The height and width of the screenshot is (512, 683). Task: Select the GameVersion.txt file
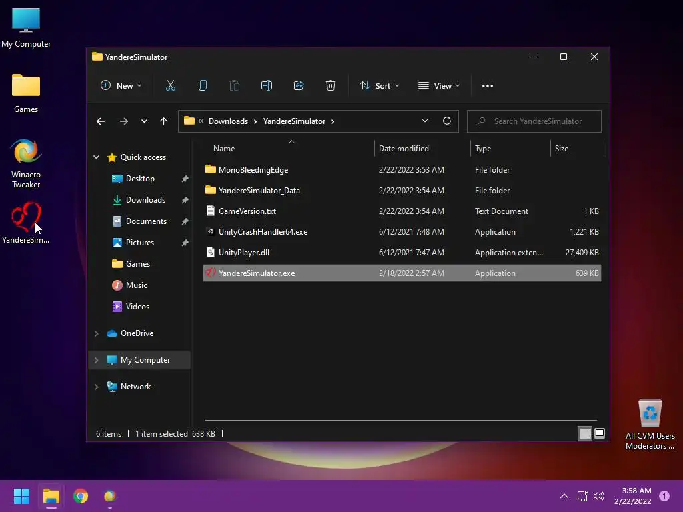coord(402,211)
